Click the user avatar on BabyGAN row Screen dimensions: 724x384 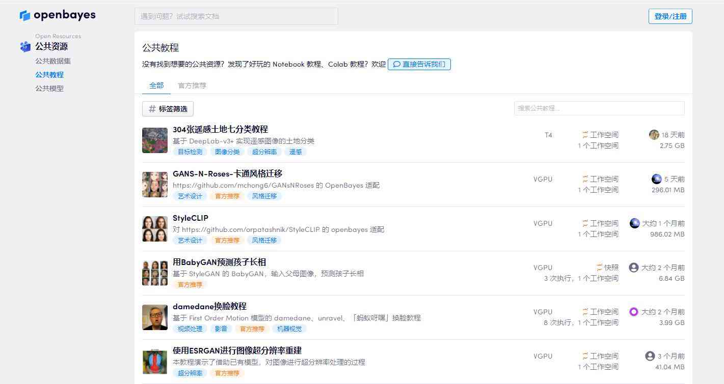[x=634, y=268]
